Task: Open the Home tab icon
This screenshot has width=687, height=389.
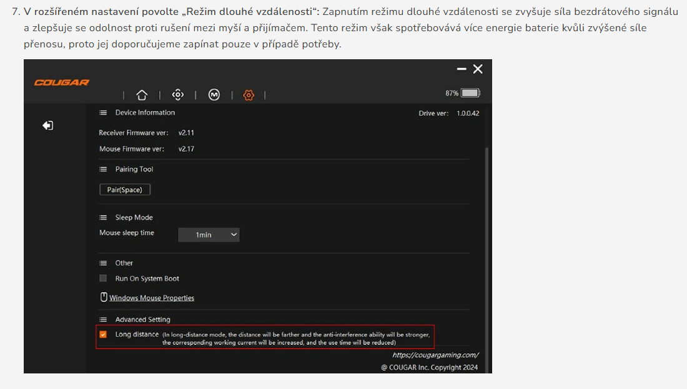Action: [142, 94]
